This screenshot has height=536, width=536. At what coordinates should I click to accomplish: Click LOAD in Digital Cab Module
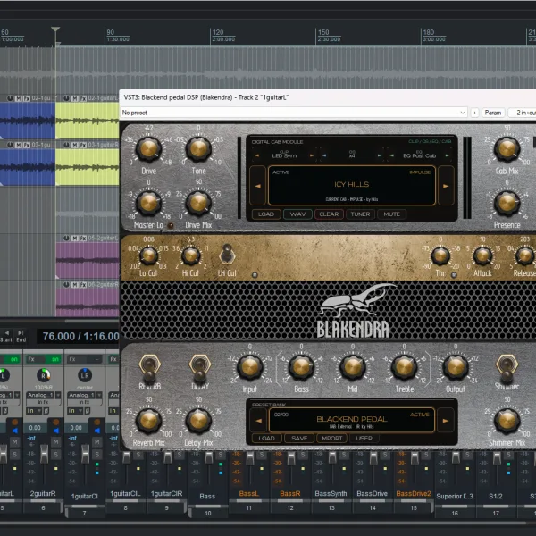point(266,214)
